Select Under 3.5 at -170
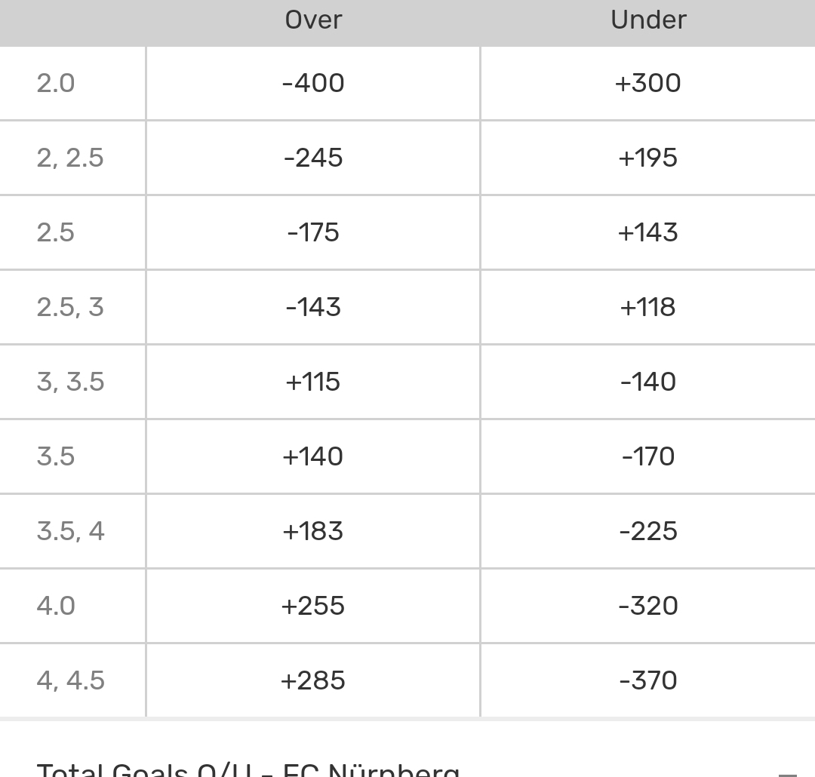815x777 pixels. point(647,456)
